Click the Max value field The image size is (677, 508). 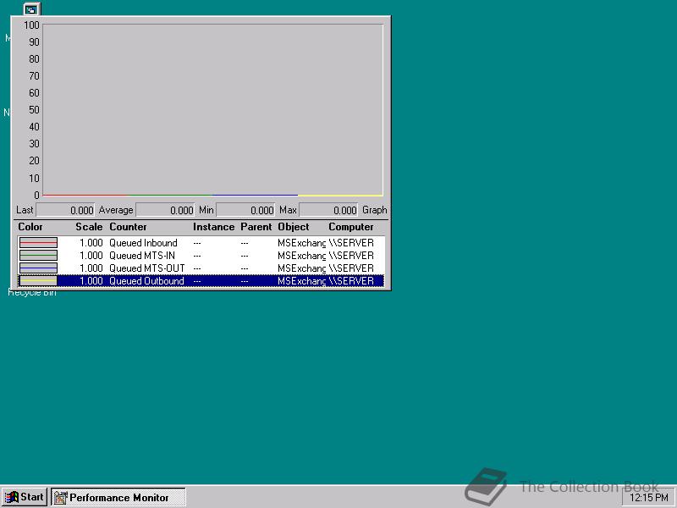pos(328,210)
